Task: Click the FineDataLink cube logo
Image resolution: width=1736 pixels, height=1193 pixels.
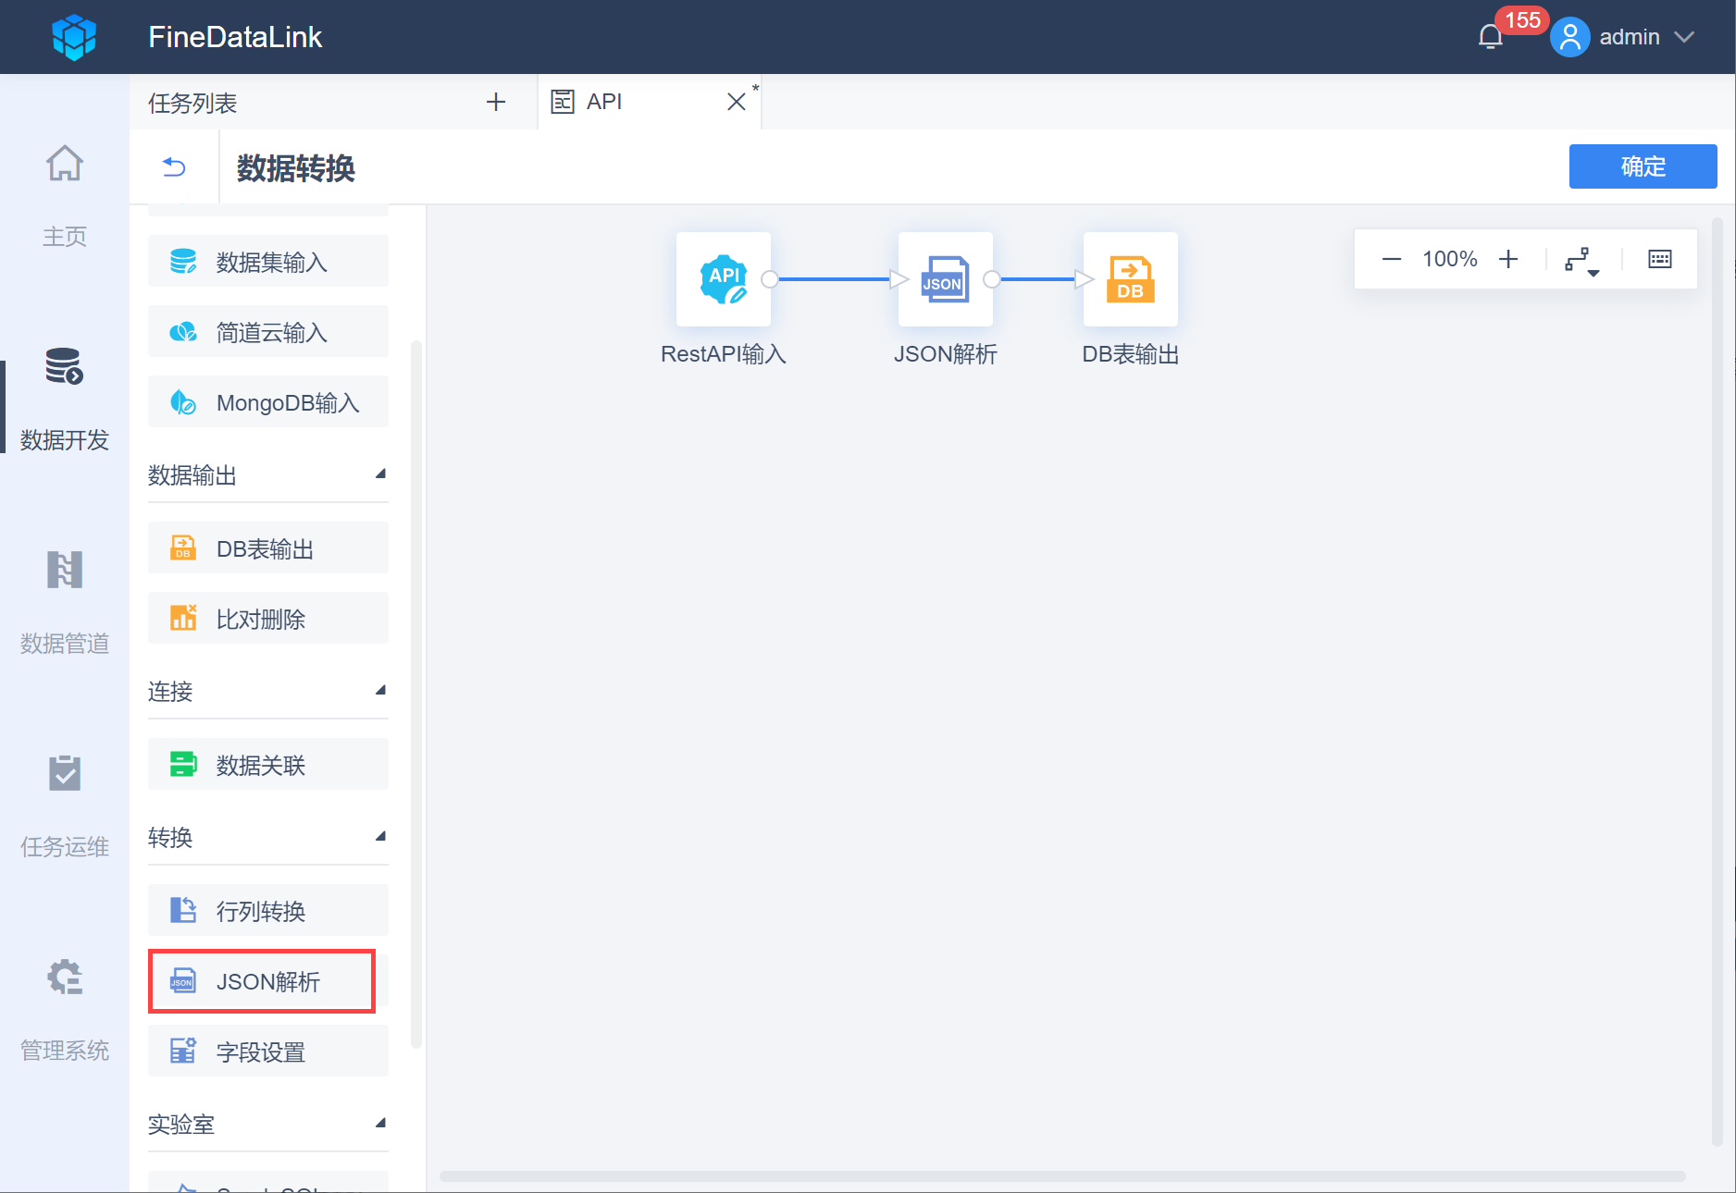Action: coord(74,37)
